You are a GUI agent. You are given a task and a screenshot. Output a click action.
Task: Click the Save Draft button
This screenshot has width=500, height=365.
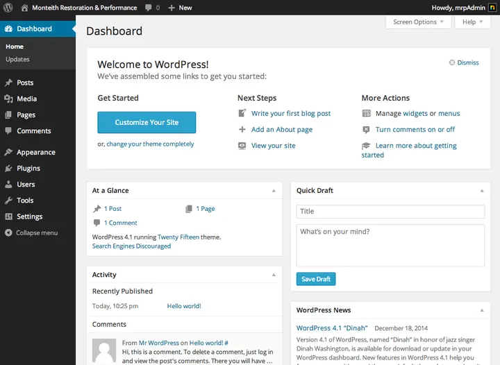[x=316, y=279]
